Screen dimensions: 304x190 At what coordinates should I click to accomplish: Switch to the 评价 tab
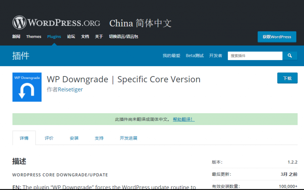click(49, 138)
